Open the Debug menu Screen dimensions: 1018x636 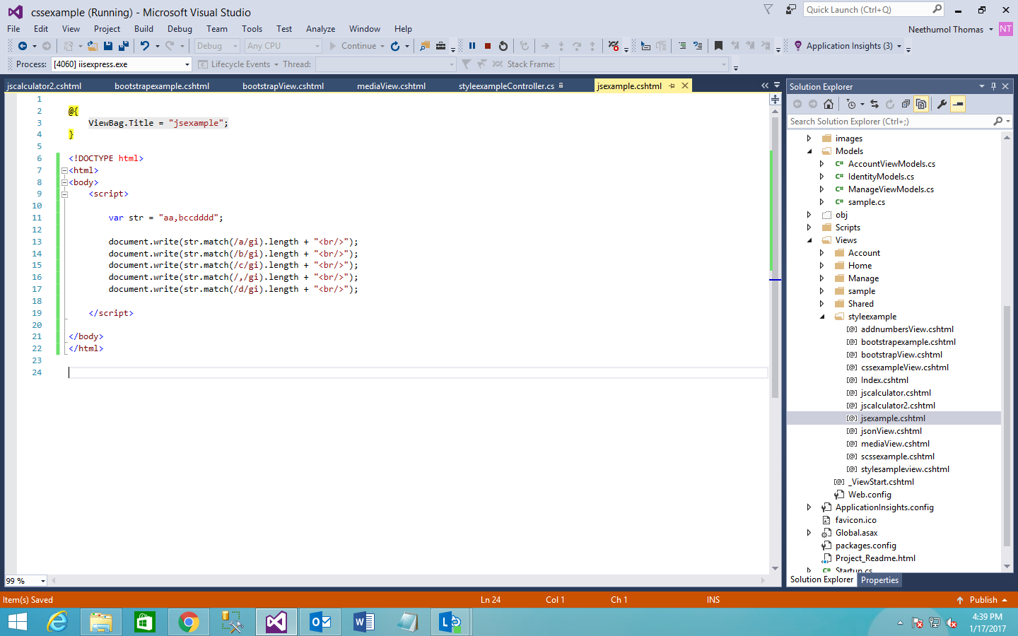(180, 29)
